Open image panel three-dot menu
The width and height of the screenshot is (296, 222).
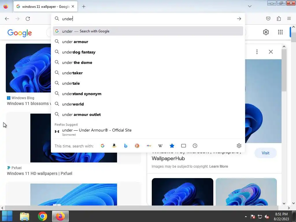point(257,52)
